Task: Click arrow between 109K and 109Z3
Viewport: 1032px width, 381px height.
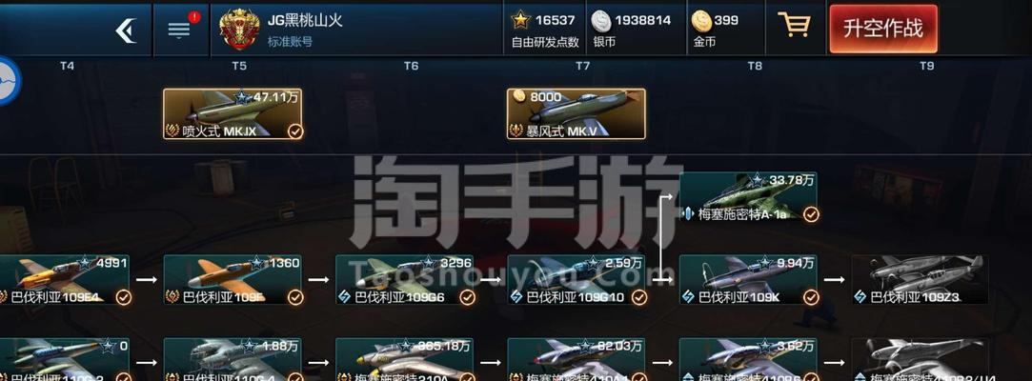Action: coord(834,280)
